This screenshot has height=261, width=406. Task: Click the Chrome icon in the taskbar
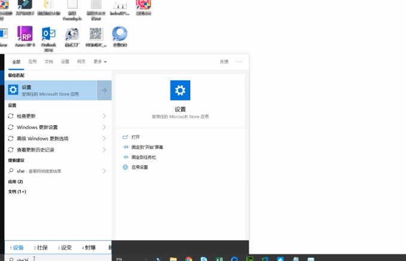point(188,259)
